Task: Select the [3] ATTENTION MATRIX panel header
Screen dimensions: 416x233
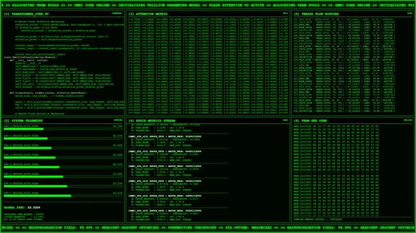Action: pyautogui.click(x=148, y=14)
